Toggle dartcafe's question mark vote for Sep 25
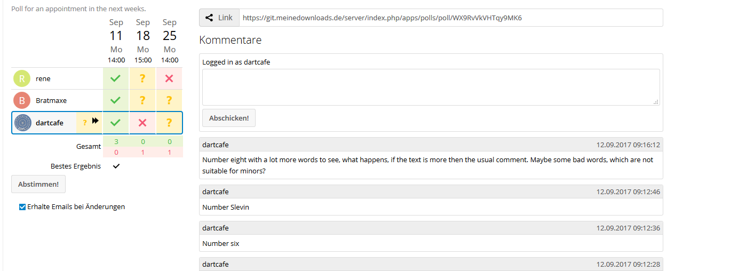Viewport: 746px width, 271px height. (x=169, y=123)
